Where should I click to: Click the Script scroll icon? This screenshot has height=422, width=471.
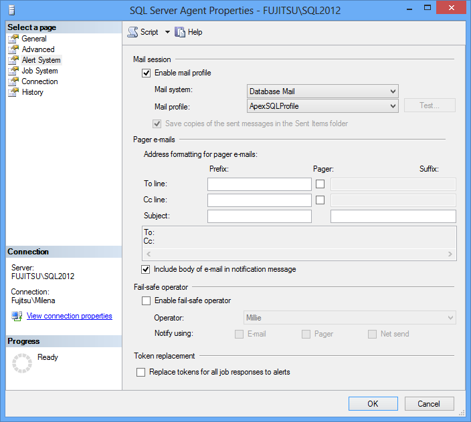132,32
